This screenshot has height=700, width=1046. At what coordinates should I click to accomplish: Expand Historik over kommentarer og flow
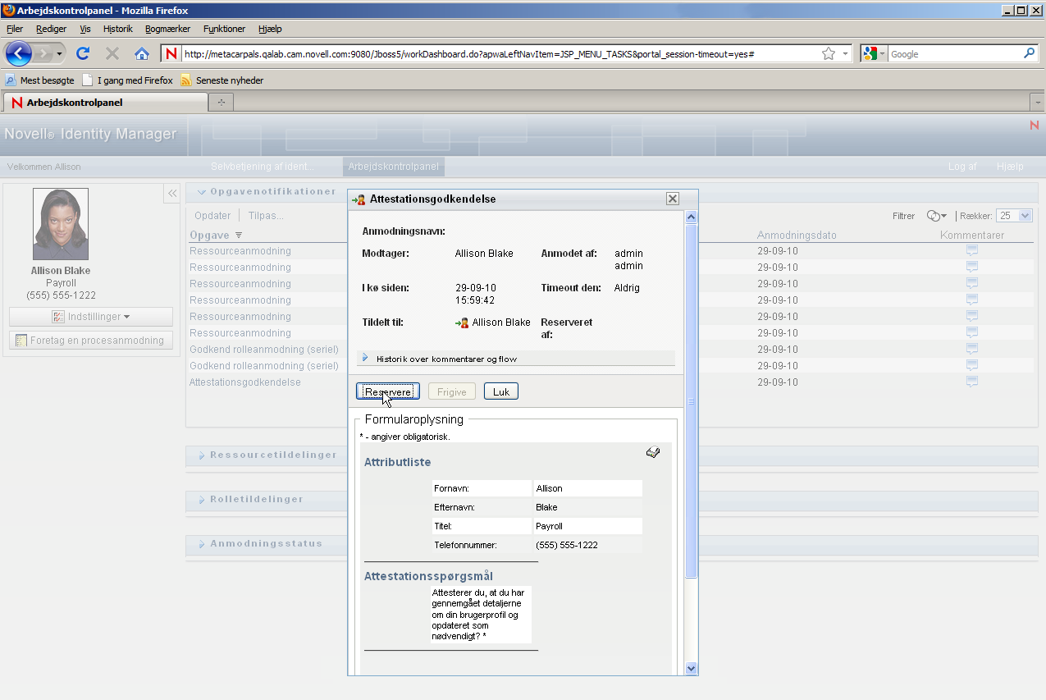point(366,359)
